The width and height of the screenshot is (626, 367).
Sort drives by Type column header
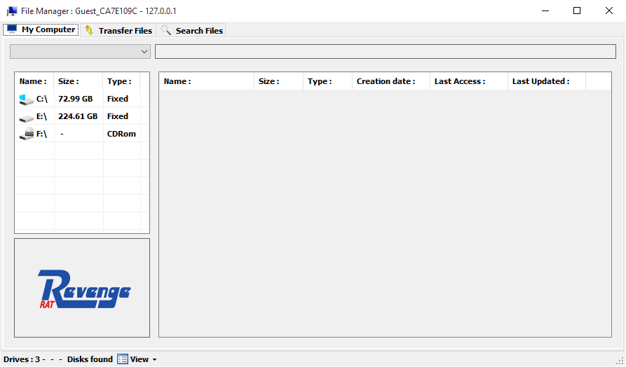pos(121,81)
